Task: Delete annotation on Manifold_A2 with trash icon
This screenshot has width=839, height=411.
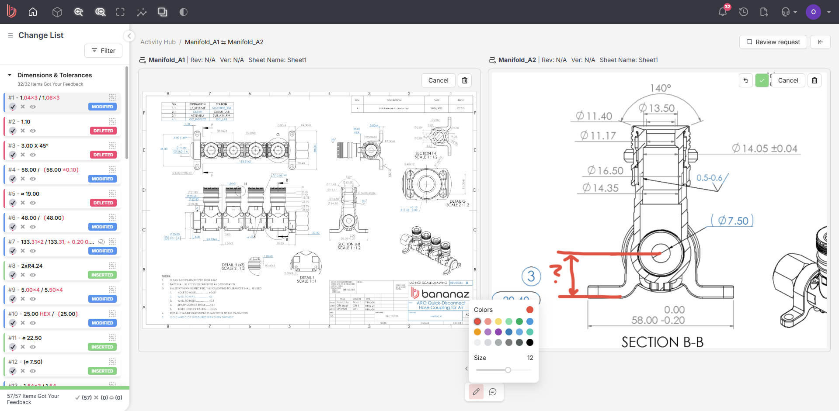Action: click(815, 80)
